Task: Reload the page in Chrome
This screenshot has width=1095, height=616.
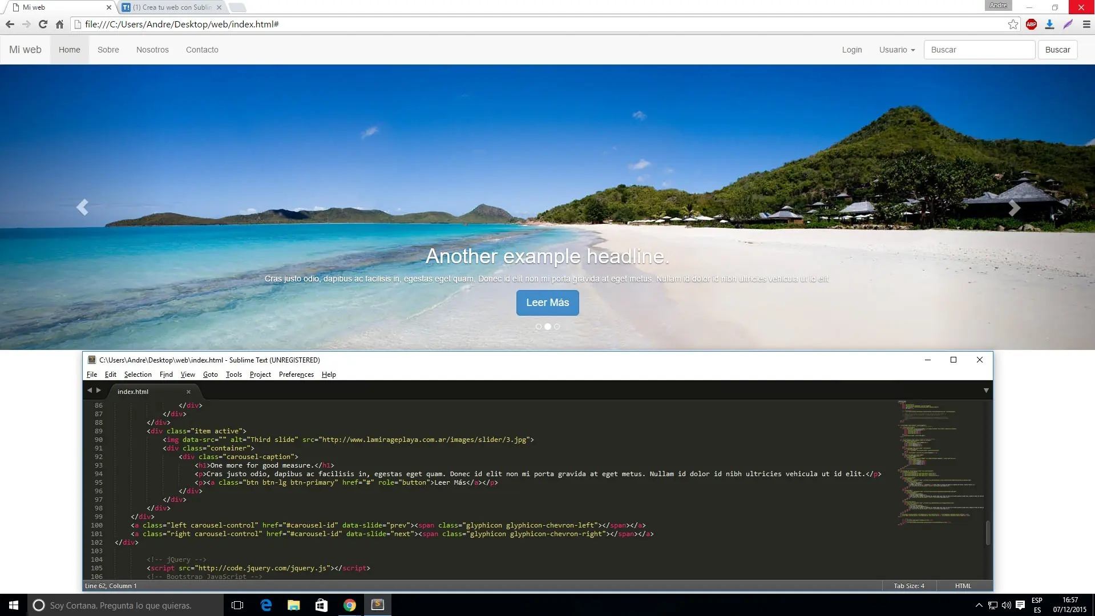Action: (43, 25)
